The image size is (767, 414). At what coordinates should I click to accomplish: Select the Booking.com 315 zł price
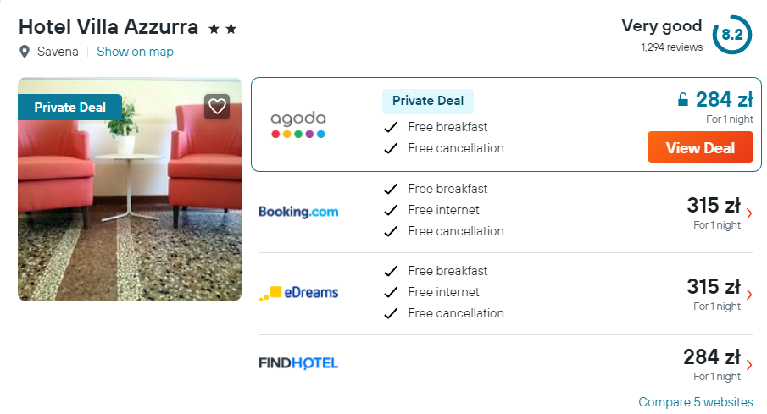coord(713,206)
